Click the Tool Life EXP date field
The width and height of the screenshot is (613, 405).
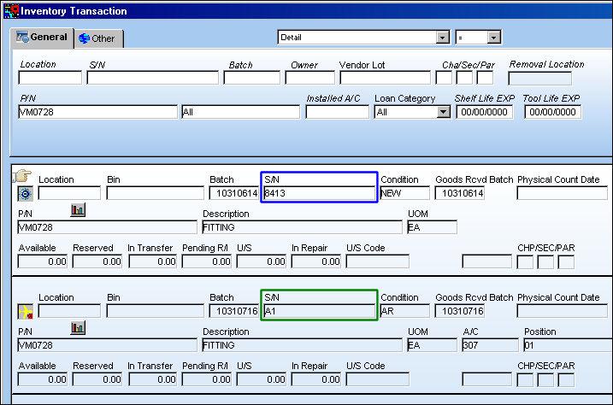(553, 112)
